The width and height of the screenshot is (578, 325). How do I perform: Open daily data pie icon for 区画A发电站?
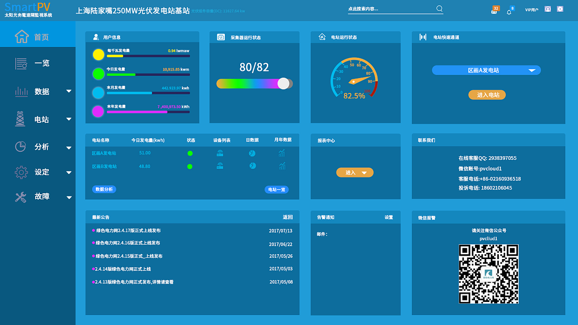coord(252,153)
